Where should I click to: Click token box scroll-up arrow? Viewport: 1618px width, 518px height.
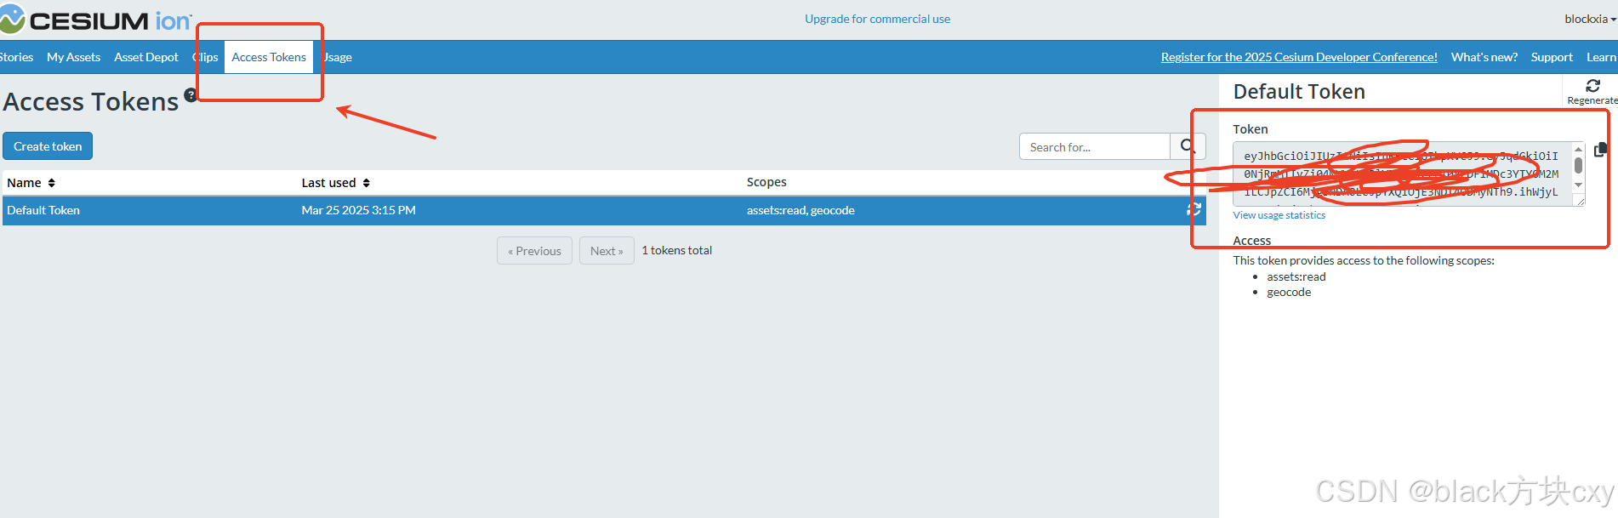click(1578, 149)
